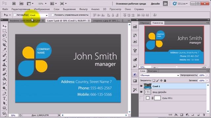Open the Обычные blend mode dropdown

[160, 75]
